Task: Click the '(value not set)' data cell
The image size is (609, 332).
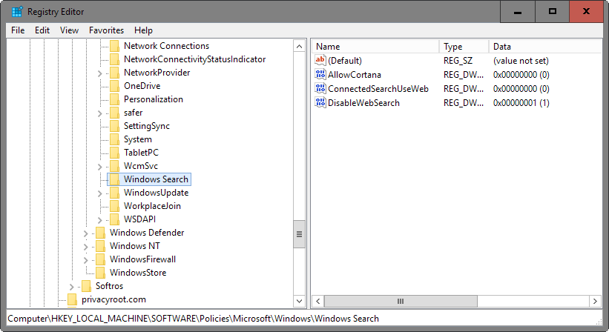Action: (x=521, y=61)
